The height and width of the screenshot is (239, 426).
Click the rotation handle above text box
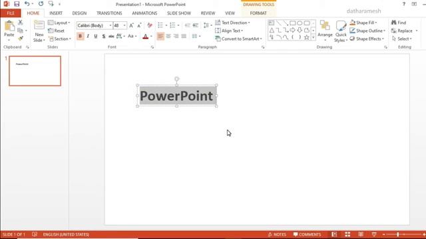coord(176,79)
